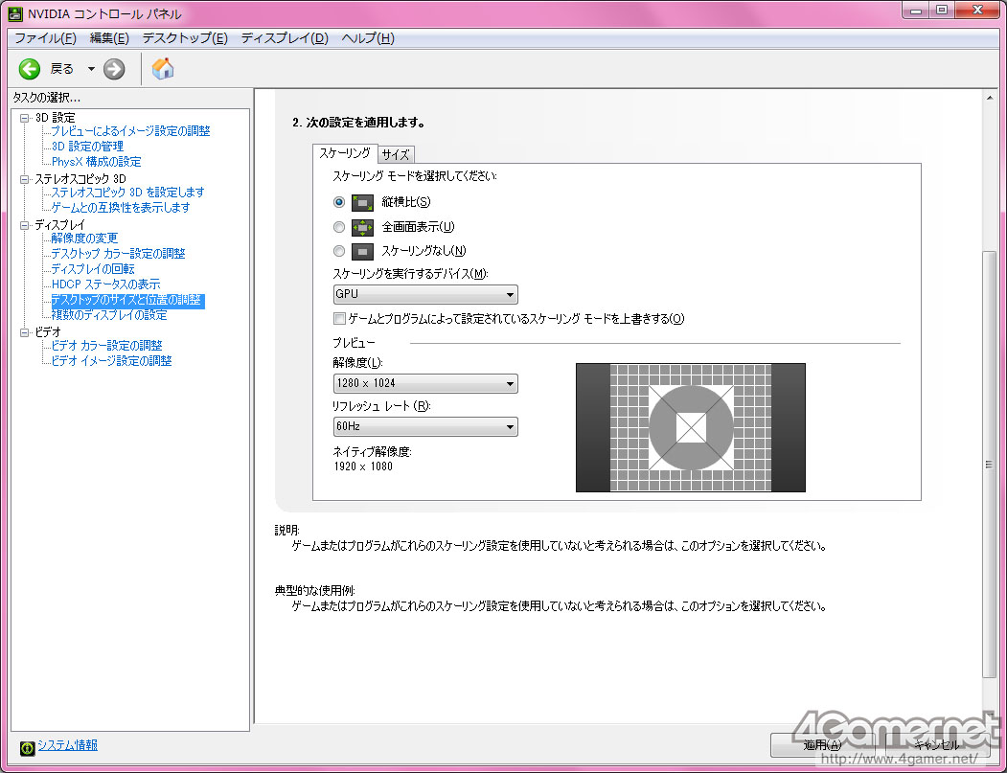Select the スケーリングなし(N) radio button

point(339,251)
